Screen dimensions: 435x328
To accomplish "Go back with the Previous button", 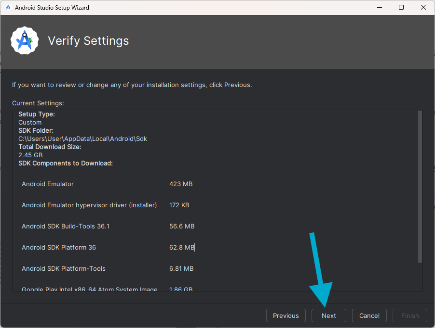I will 285,315.
